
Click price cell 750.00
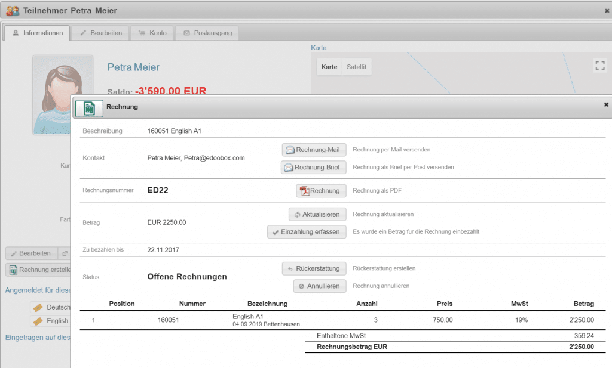[x=443, y=320]
